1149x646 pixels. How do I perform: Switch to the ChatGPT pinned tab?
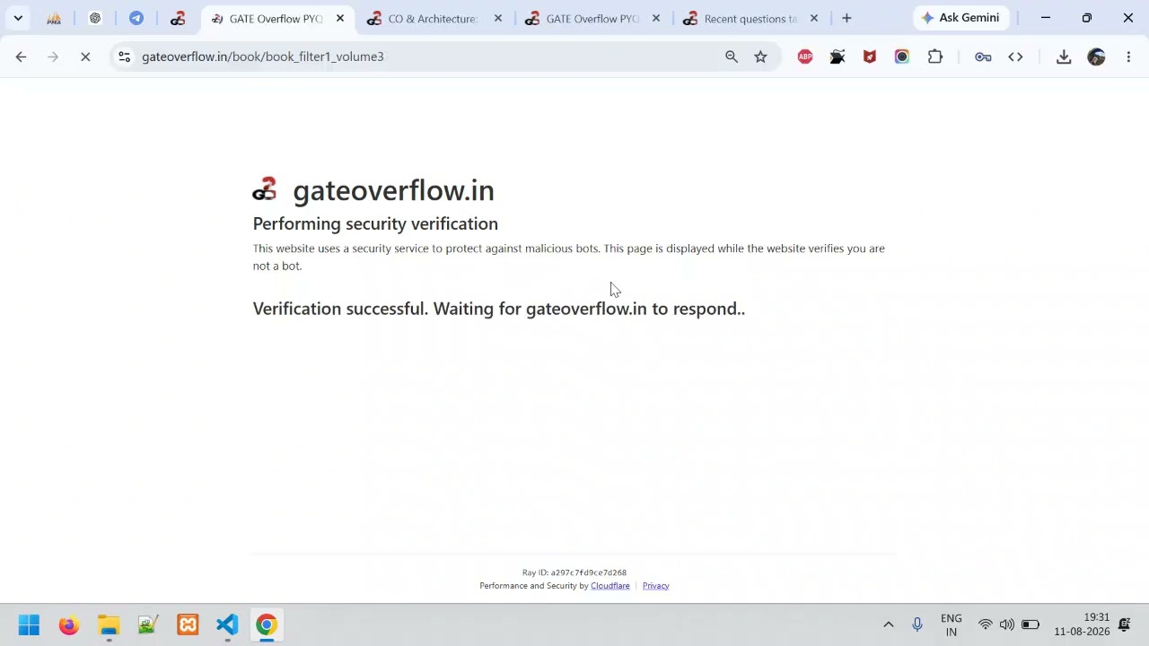[95, 18]
